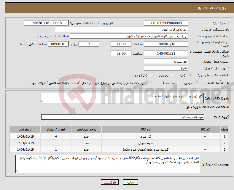Viewport: 234px width, 190px height.
Task: Click the گاز مبرد item name cell
Action: [x=146, y=136]
